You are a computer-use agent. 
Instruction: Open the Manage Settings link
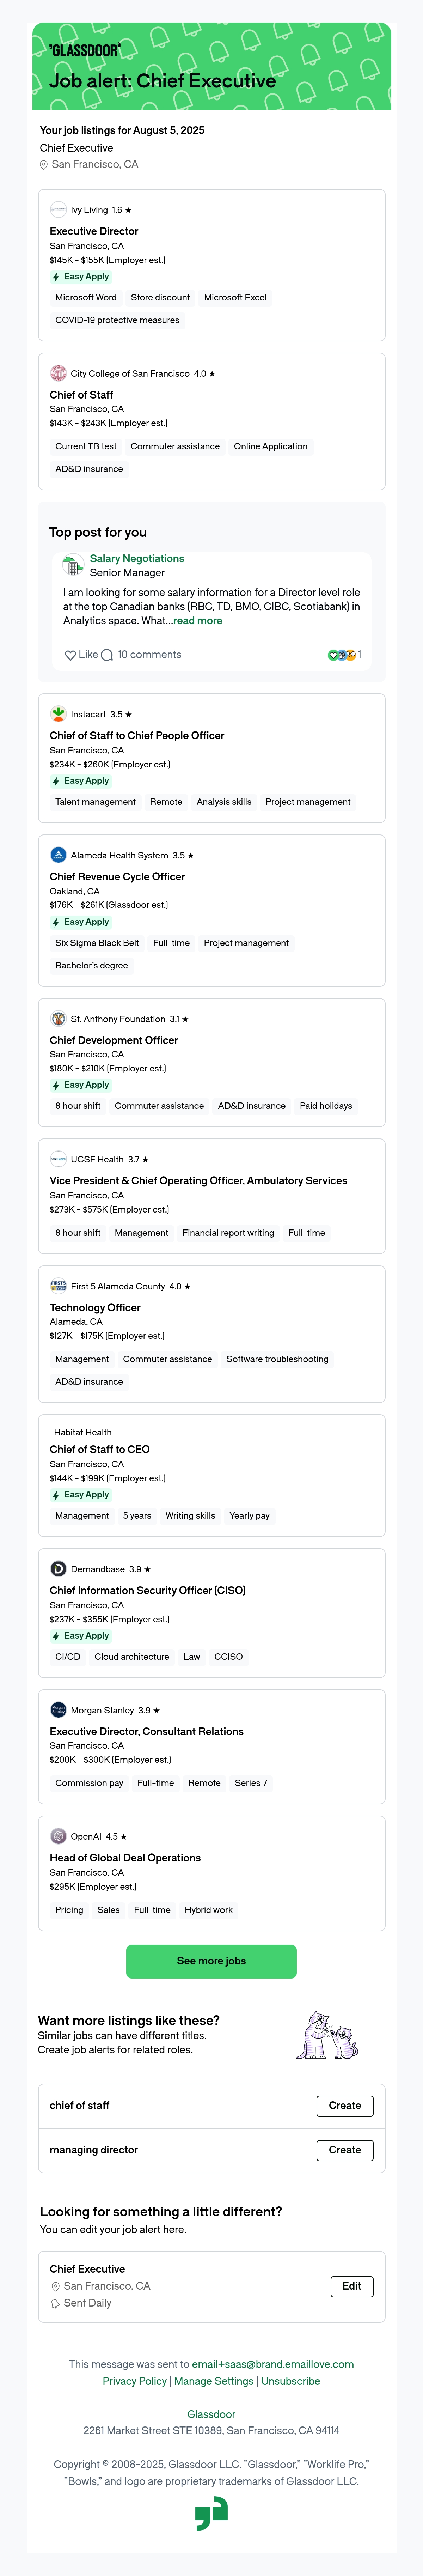click(214, 2381)
